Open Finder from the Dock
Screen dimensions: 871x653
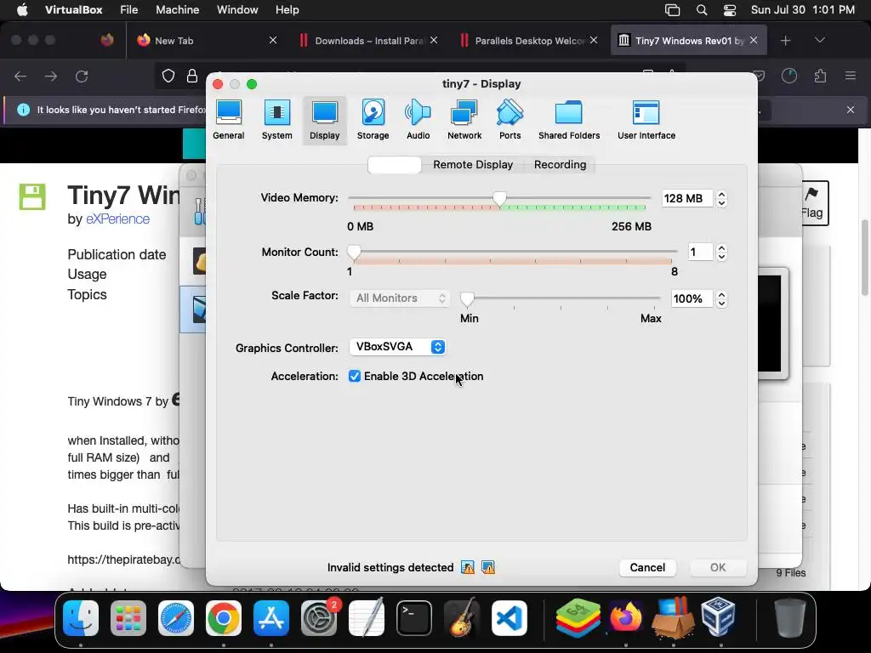click(81, 617)
